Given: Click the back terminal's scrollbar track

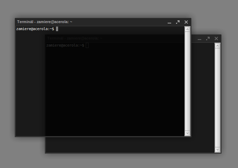Looking at the screenshot, I should coord(217,98).
